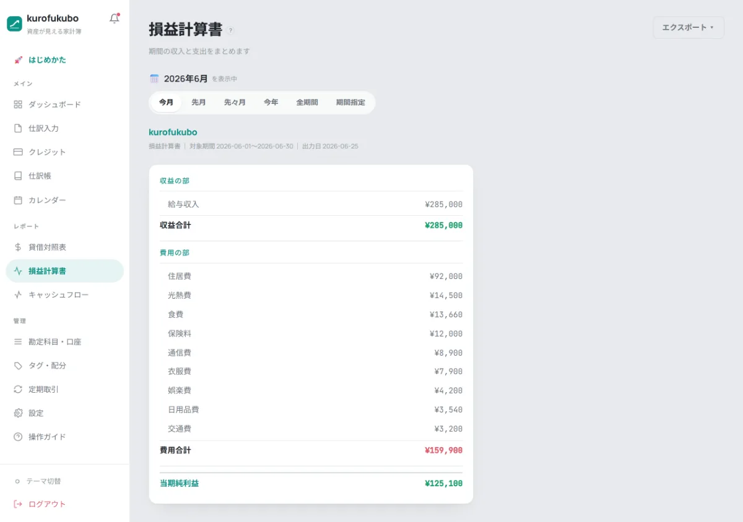Click the 損益計算書 pulse icon

pos(18,271)
